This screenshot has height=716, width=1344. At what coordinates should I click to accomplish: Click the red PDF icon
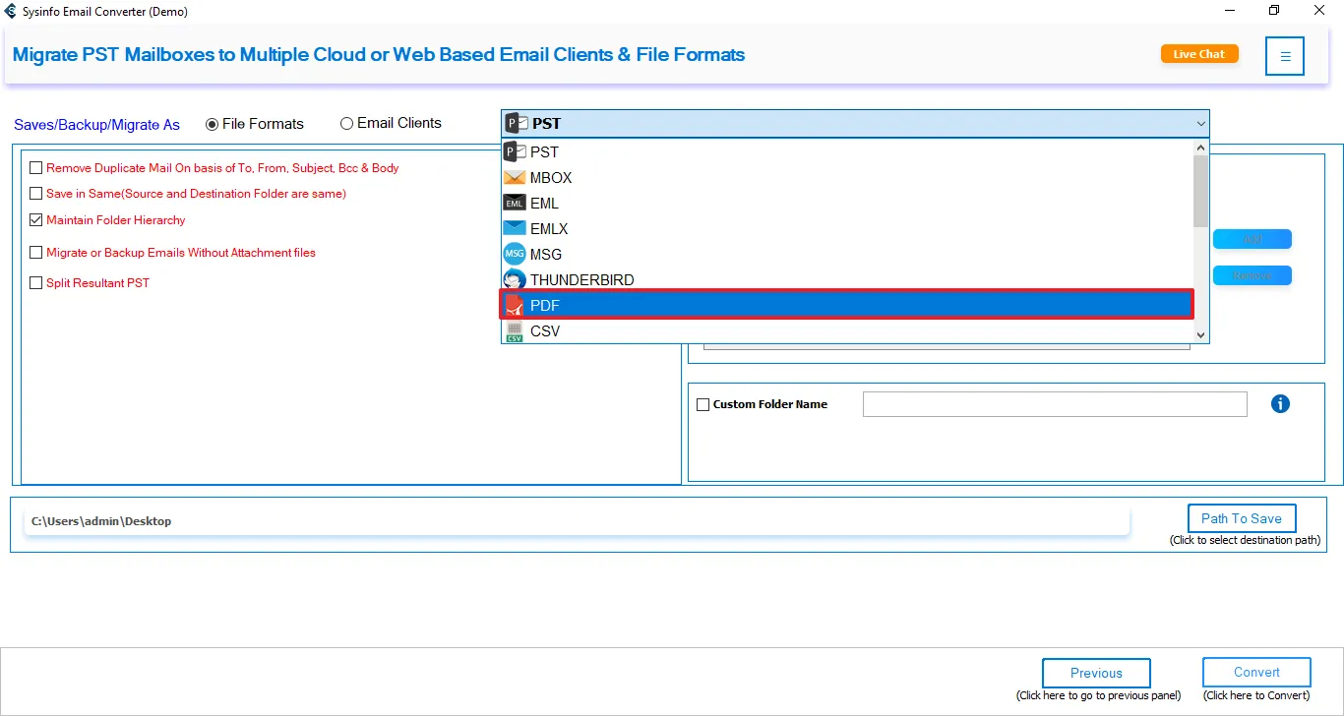coord(515,306)
